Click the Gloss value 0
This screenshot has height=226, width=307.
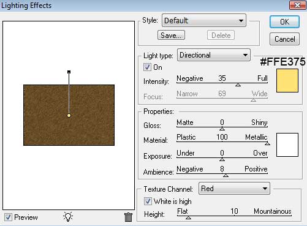pyautogui.click(x=222, y=122)
